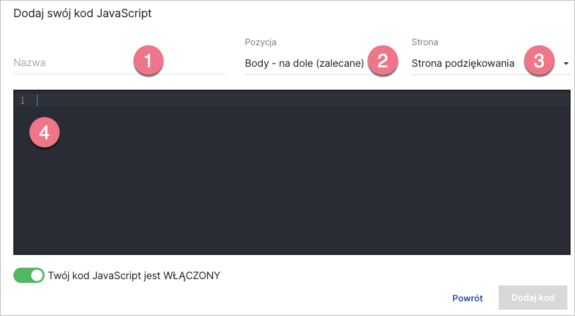The image size is (575, 316).
Task: Click the Strona field label
Action: tap(425, 43)
